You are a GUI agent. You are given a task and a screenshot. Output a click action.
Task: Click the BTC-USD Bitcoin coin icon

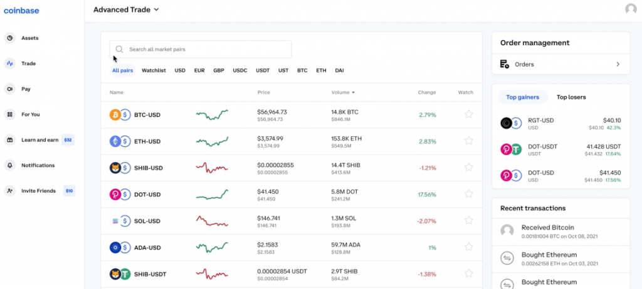pos(115,115)
